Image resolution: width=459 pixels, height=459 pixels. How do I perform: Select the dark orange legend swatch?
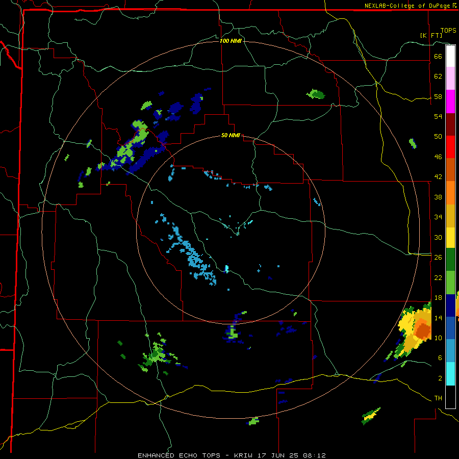coord(450,170)
